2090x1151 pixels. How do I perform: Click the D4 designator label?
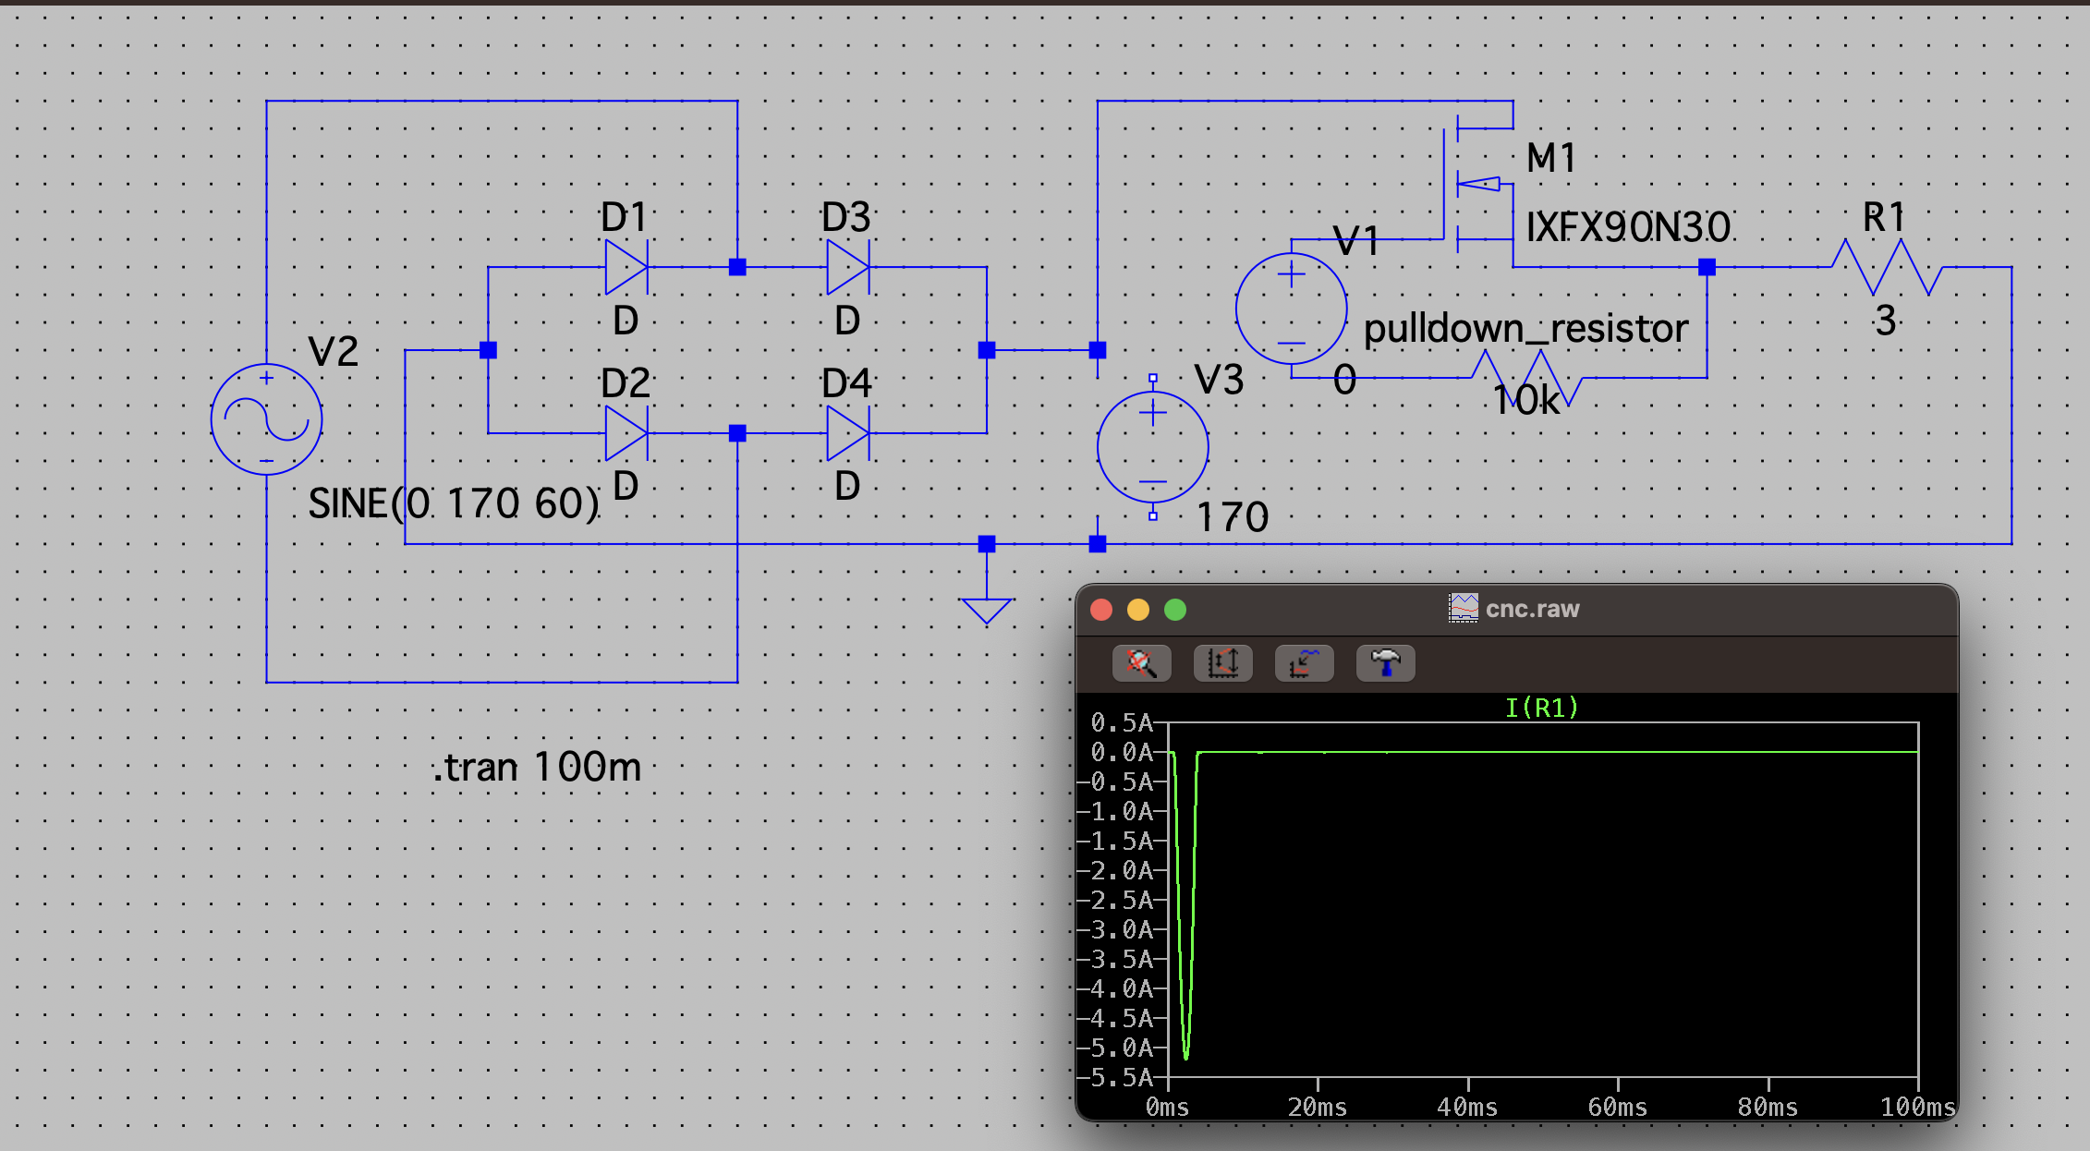click(x=846, y=383)
